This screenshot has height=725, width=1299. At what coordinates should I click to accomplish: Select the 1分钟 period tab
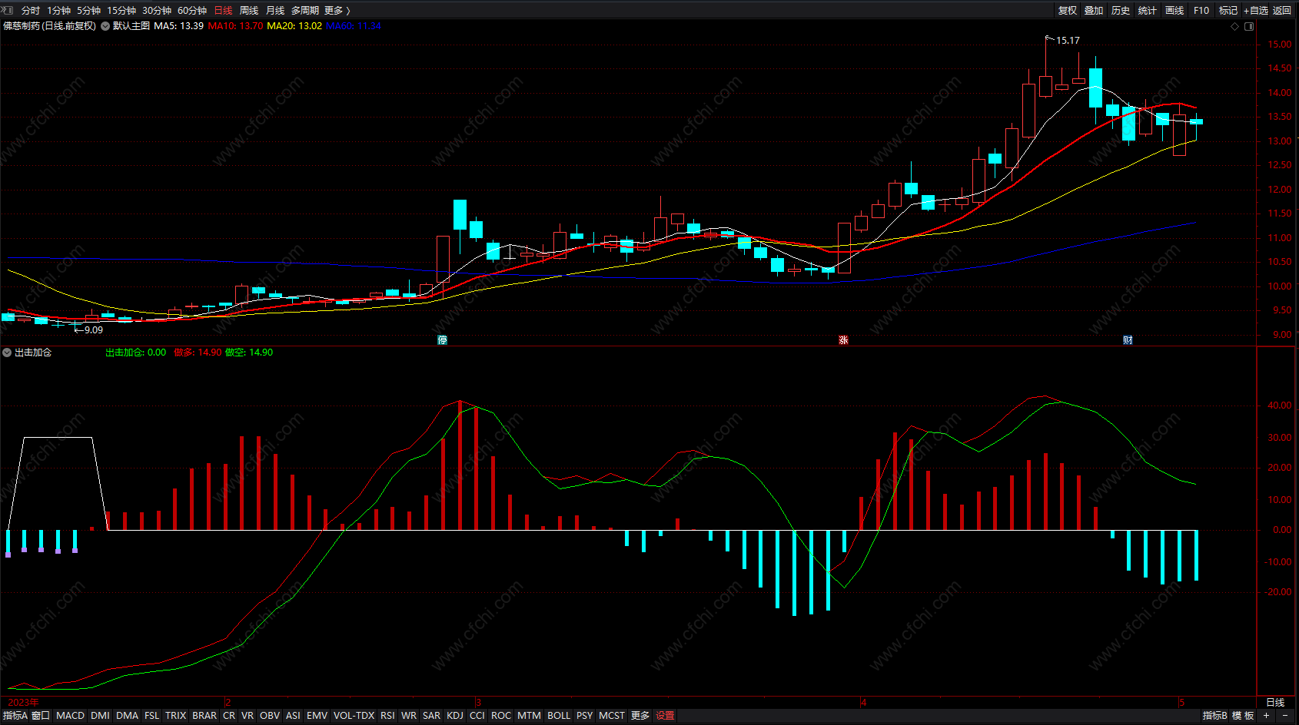[x=59, y=11]
